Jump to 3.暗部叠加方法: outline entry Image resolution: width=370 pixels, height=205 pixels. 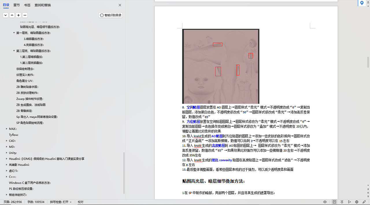click(x=34, y=39)
